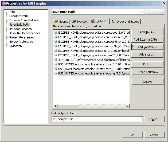Viewport: 168px width, 142px height.
Task: Browse for the build output folder
Action: tap(154, 119)
